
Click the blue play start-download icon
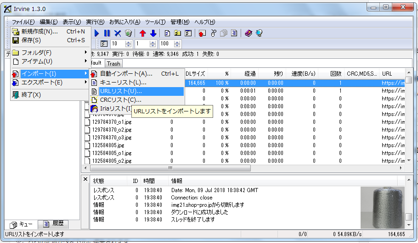tap(97, 33)
